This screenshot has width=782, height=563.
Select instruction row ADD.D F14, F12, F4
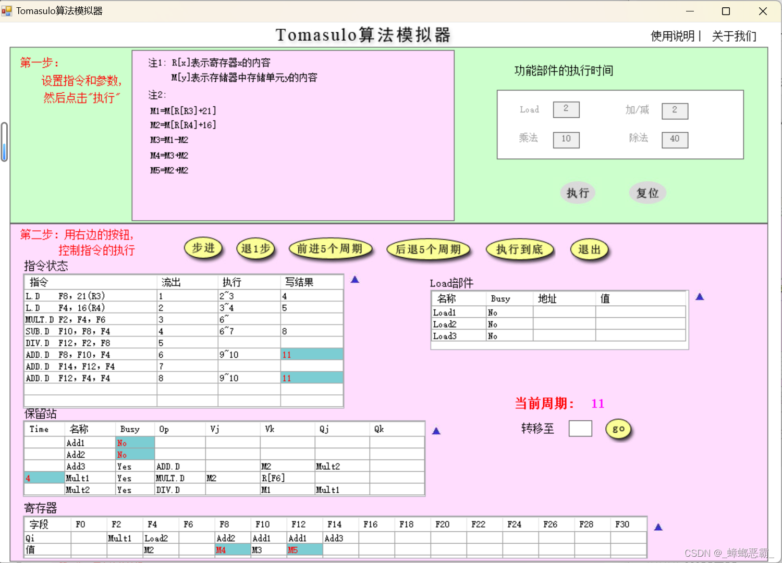[184, 366]
